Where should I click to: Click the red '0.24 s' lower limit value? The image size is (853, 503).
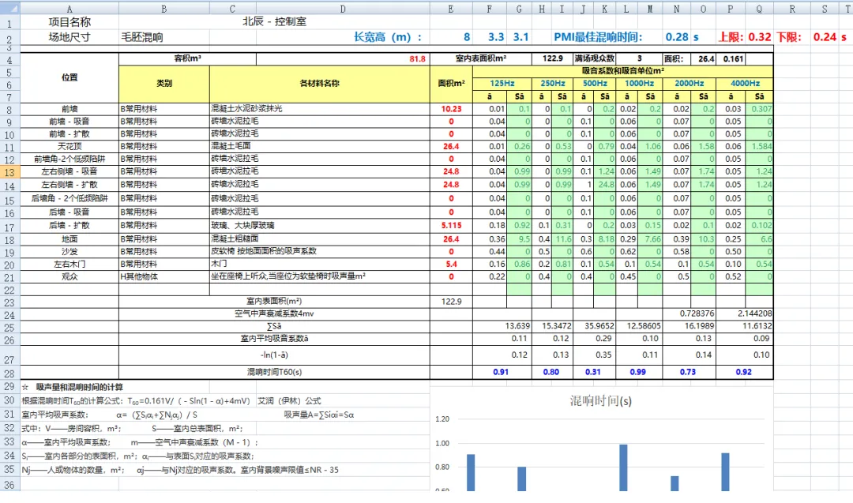(x=829, y=37)
